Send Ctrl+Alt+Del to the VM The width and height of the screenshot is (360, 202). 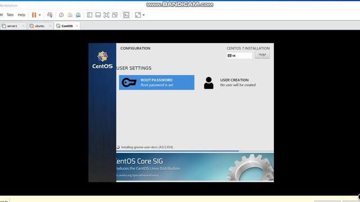pos(49,15)
